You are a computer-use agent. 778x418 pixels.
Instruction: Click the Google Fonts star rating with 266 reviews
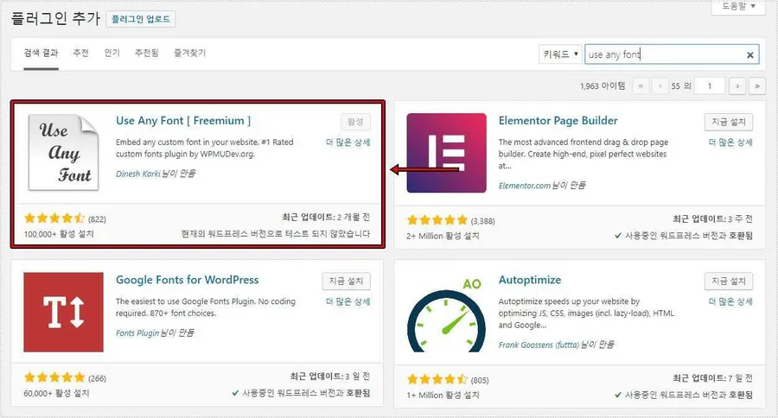(x=54, y=377)
